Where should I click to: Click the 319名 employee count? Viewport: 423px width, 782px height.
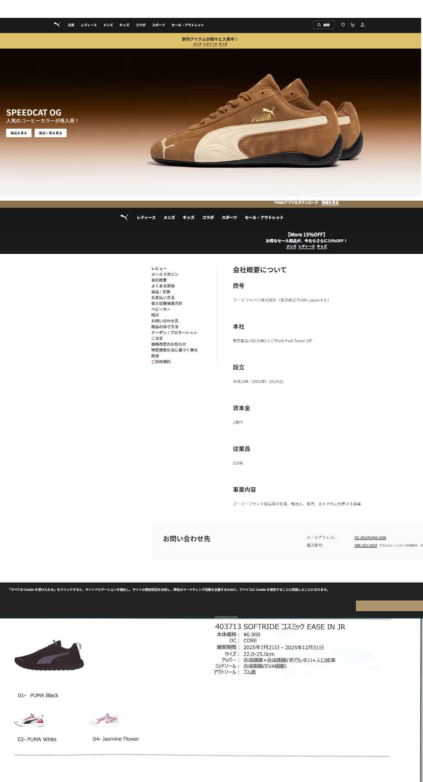[238, 463]
